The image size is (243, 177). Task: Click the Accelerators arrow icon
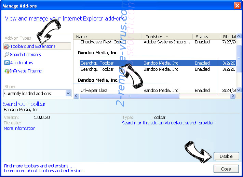click(x=7, y=63)
